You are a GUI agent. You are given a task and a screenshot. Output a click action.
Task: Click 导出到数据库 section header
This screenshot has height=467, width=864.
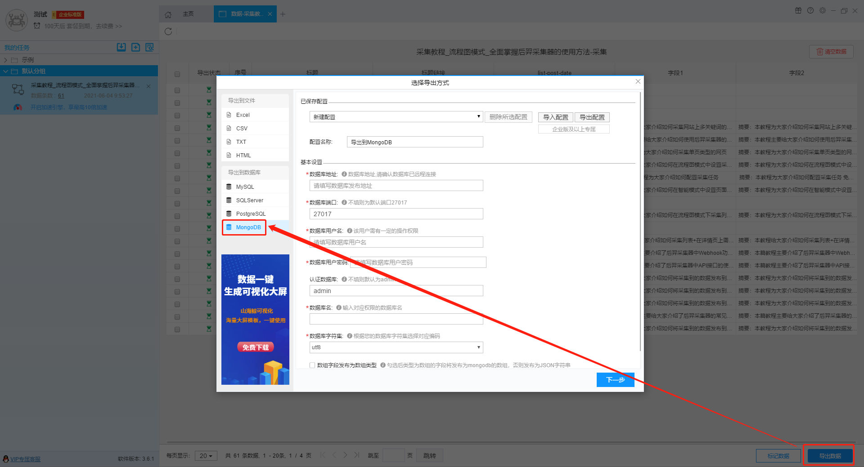tap(255, 172)
